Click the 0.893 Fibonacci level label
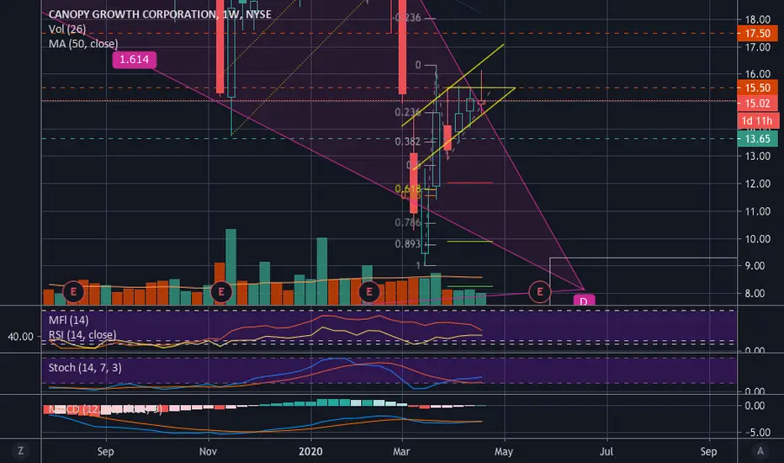Viewport: 784px width, 463px height. (x=407, y=244)
